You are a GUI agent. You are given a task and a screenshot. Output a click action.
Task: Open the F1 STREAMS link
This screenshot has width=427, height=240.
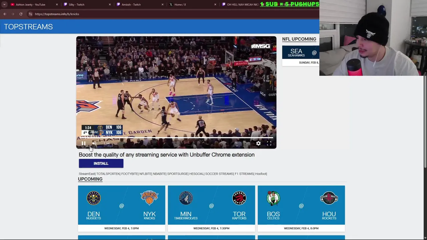click(x=244, y=174)
